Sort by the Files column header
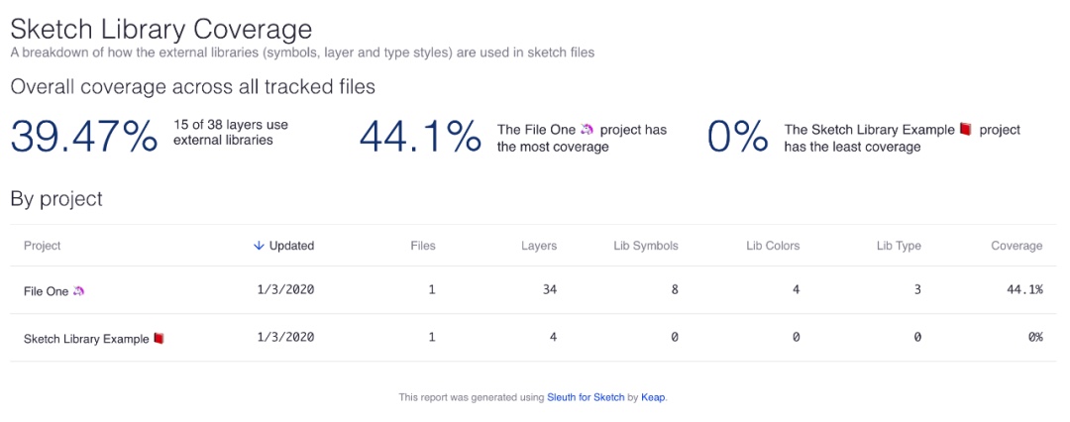The height and width of the screenshot is (422, 1070). pyautogui.click(x=422, y=246)
